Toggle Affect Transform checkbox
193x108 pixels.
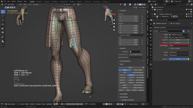point(169,48)
